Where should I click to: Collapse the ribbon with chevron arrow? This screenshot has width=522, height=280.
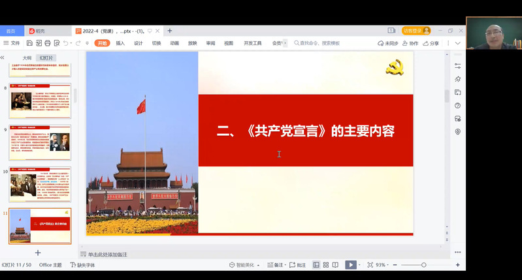tap(457, 43)
